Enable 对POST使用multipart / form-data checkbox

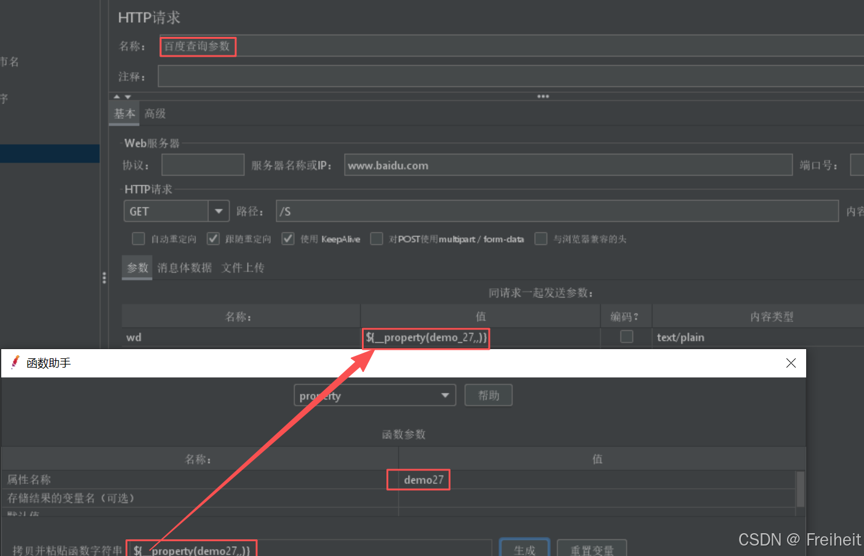[x=377, y=238]
